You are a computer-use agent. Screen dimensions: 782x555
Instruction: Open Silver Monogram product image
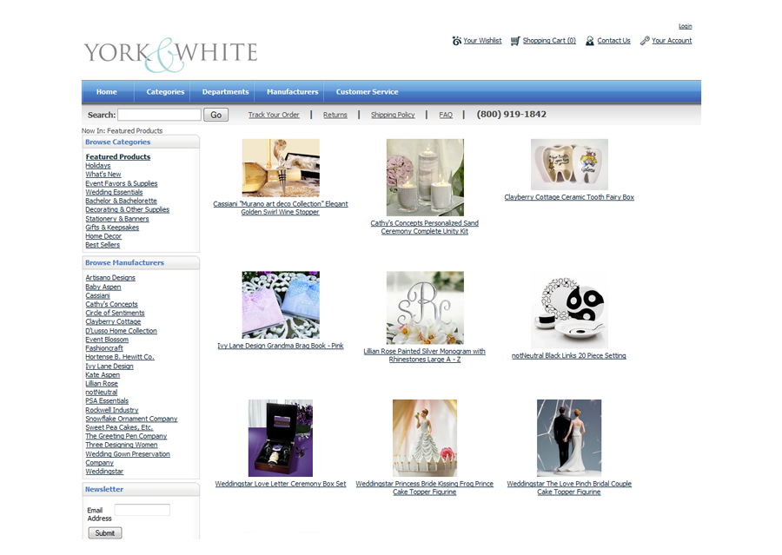coord(425,307)
